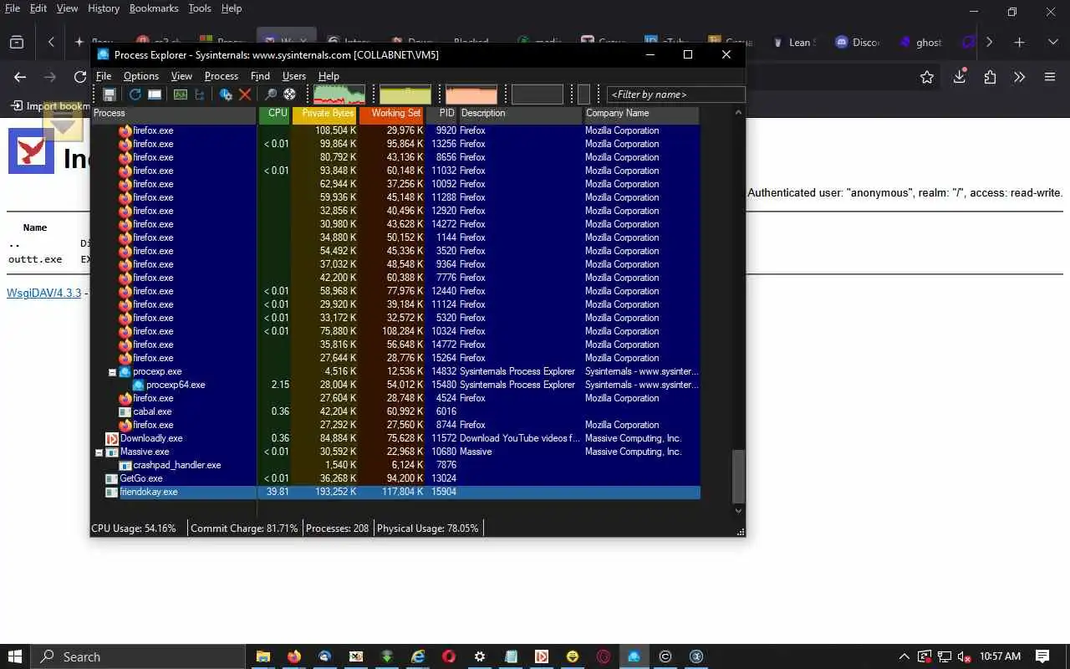This screenshot has height=669, width=1070.
Task: Select the firefox.exe row with PID 10324
Action: (395, 331)
